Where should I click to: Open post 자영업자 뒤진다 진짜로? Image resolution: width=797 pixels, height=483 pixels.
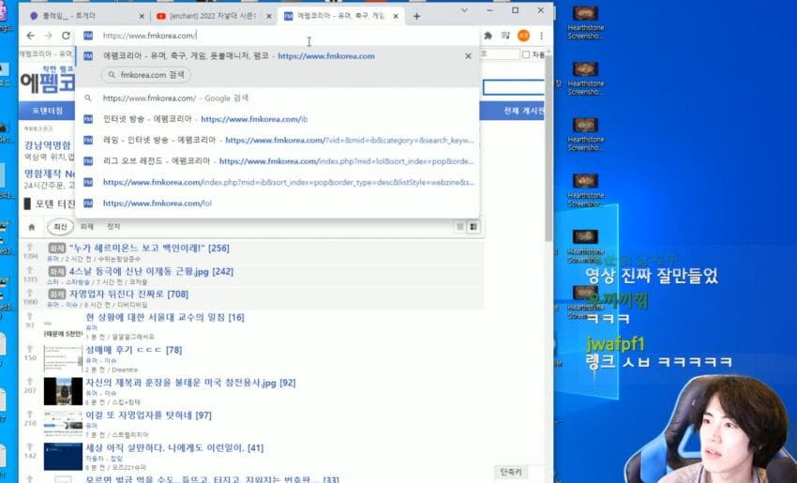[116, 294]
